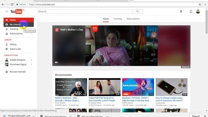Play the Ranjhana thumbnail

(138, 87)
